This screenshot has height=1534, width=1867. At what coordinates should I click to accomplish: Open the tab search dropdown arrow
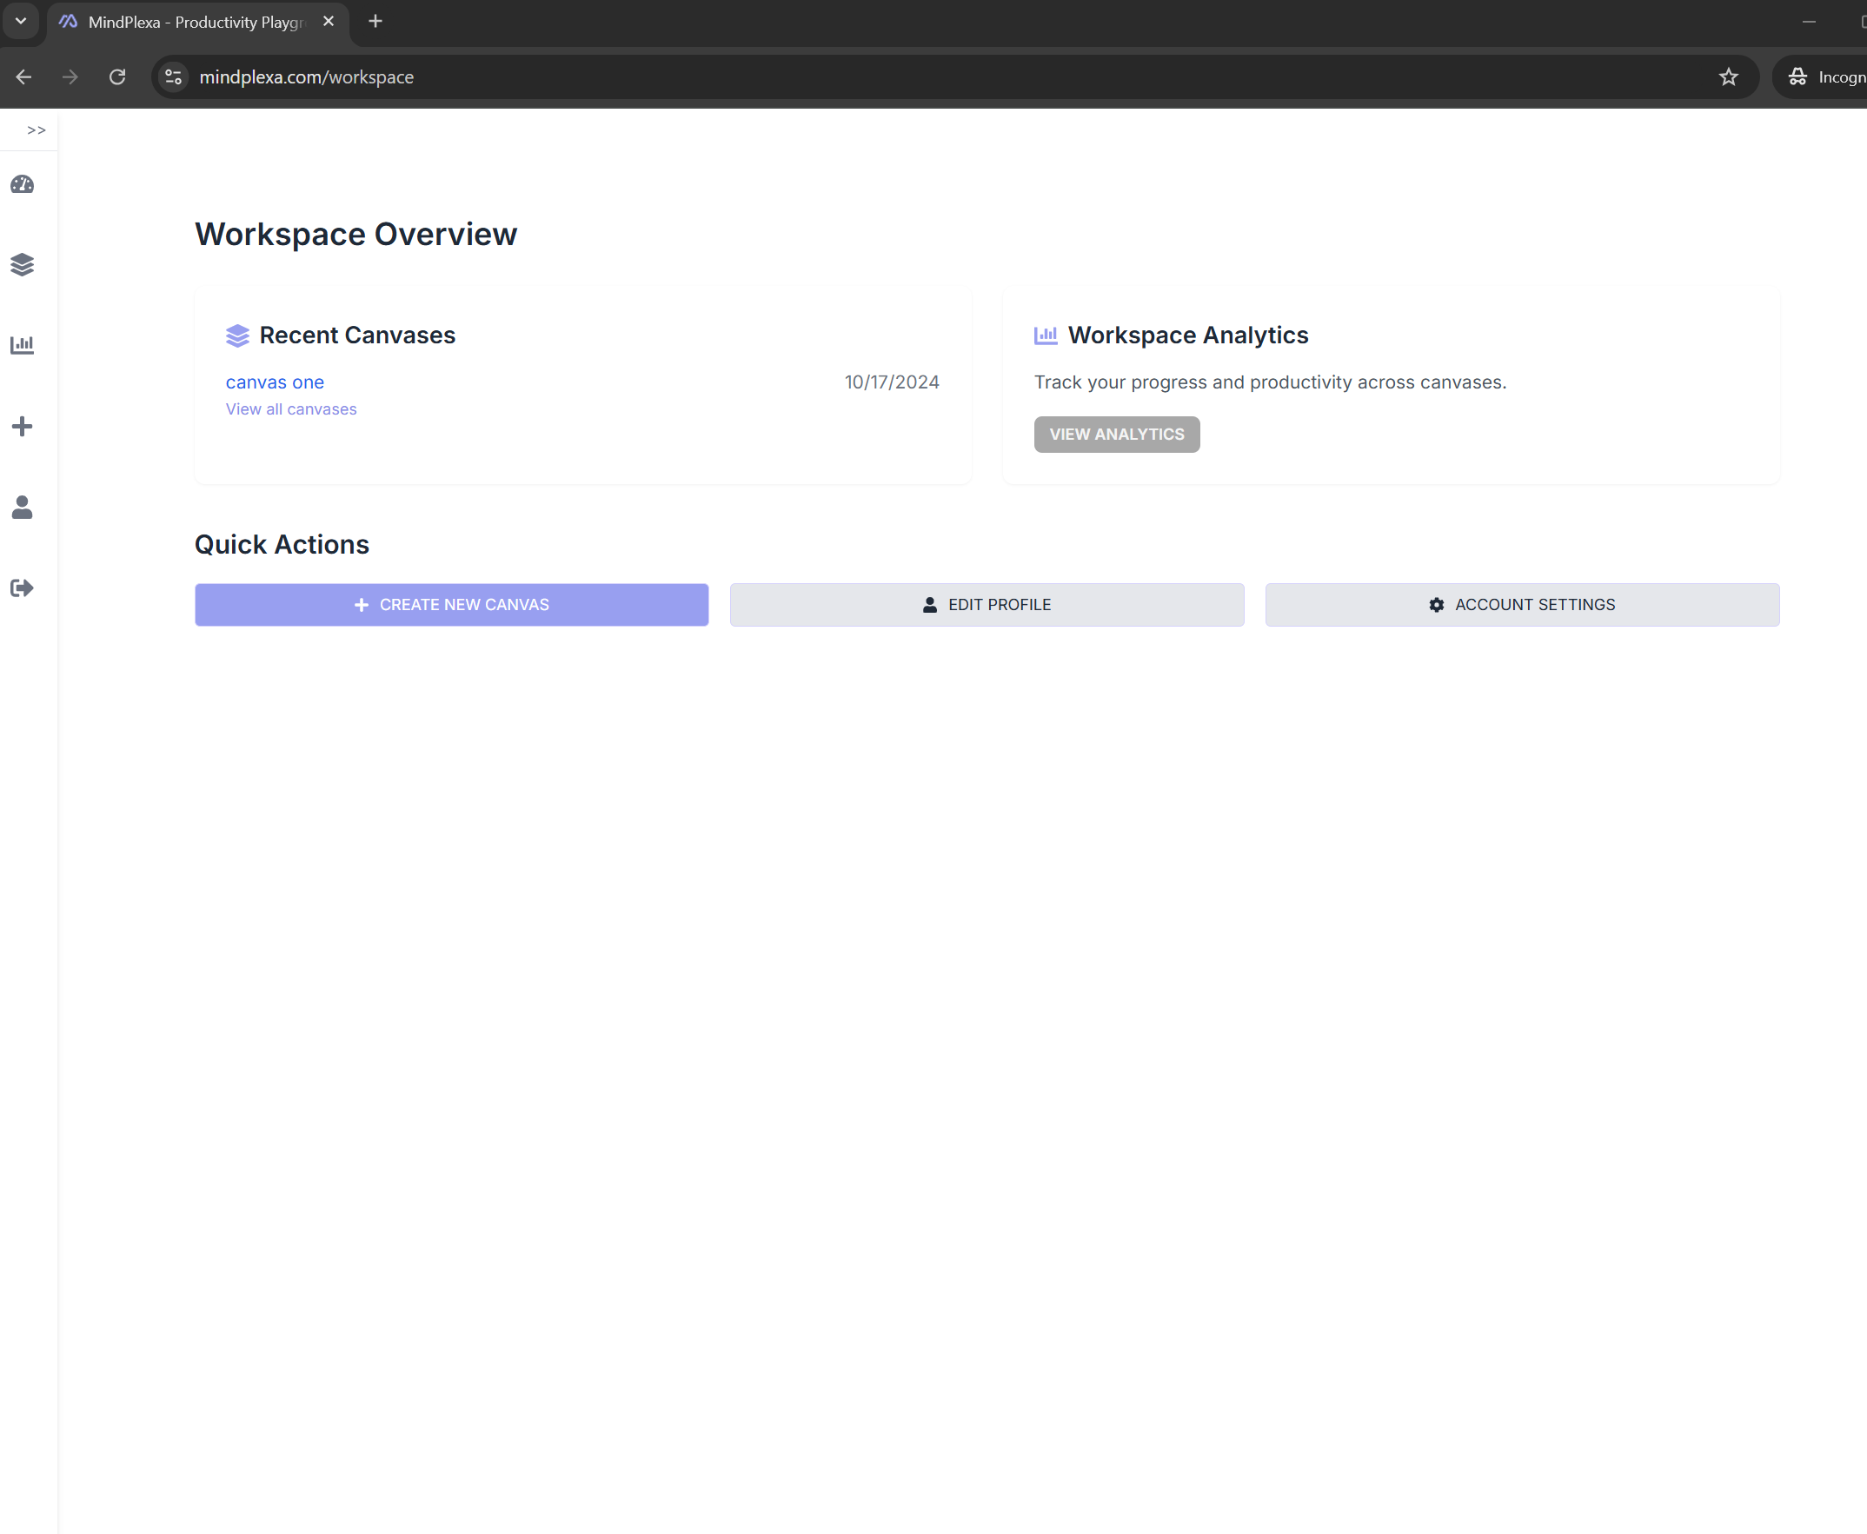pyautogui.click(x=20, y=21)
